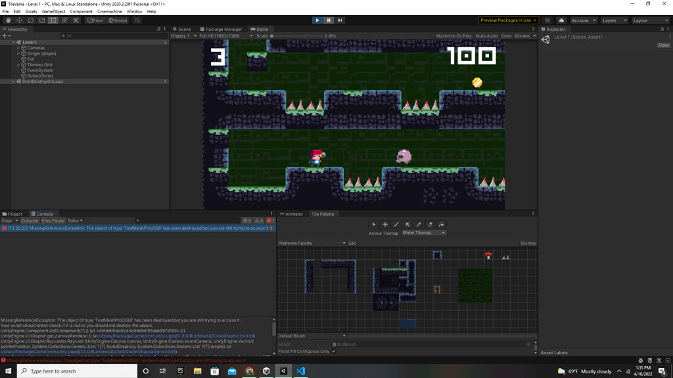Pick the Tile Palette flood fill tool

441,224
